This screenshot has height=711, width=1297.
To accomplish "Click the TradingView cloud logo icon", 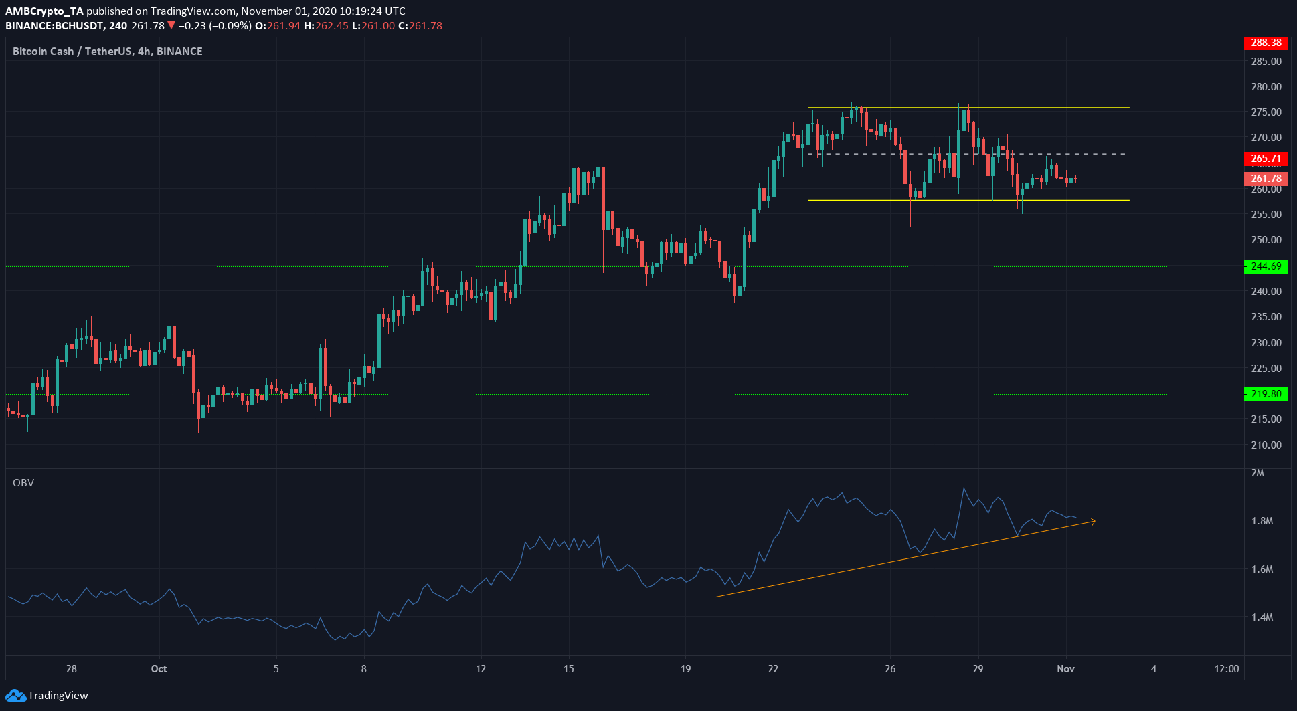I will (x=15, y=696).
